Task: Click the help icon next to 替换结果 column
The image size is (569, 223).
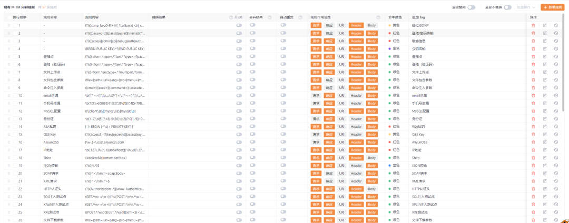Action: (231, 17)
